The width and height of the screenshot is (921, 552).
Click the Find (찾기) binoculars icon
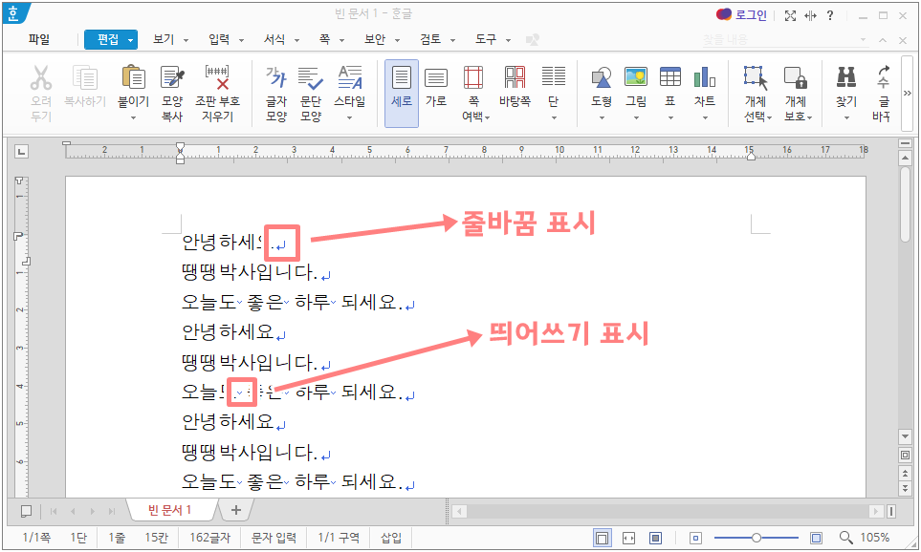point(846,78)
